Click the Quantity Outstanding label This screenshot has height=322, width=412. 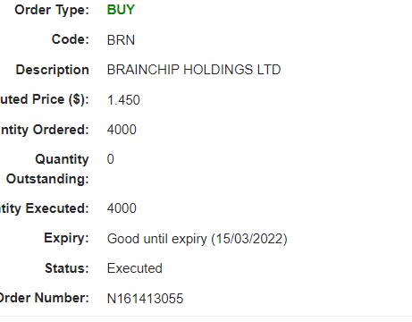pos(47,169)
